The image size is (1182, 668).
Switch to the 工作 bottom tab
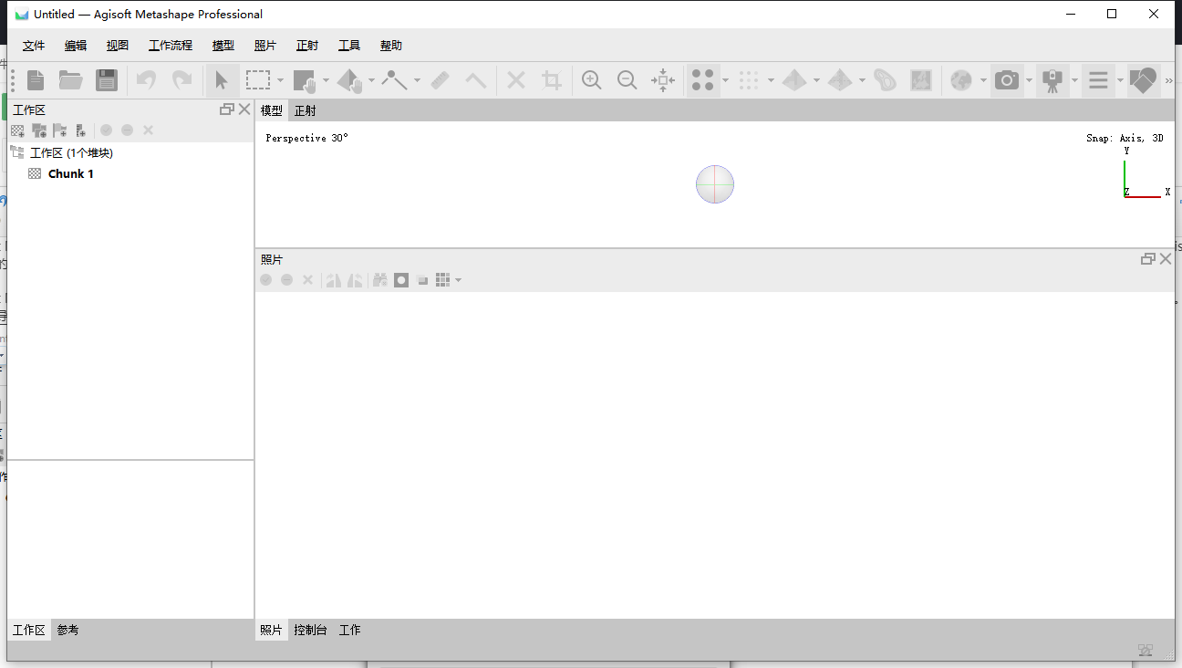pos(350,630)
